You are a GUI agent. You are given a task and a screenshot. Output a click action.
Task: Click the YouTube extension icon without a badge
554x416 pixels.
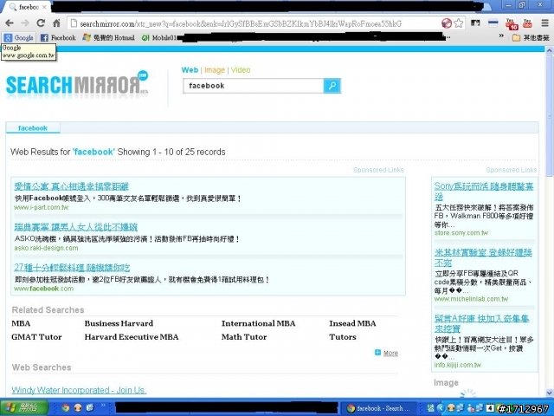[x=527, y=23]
